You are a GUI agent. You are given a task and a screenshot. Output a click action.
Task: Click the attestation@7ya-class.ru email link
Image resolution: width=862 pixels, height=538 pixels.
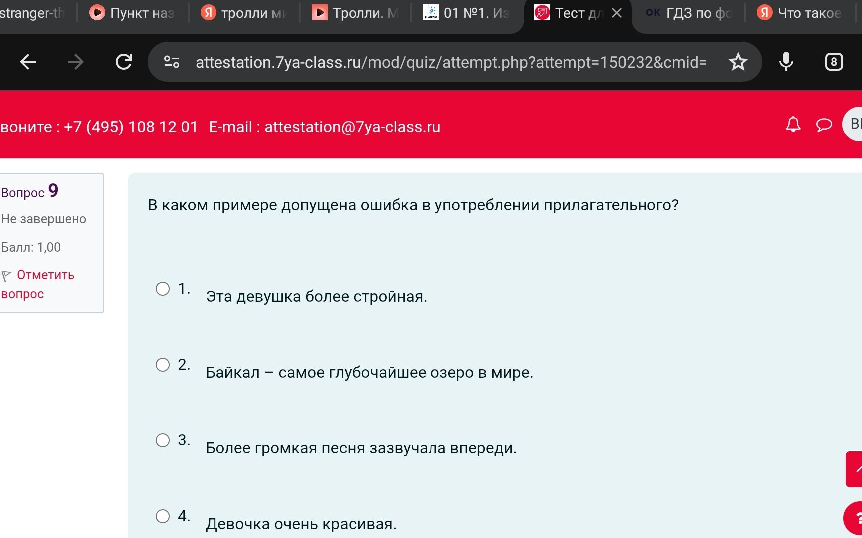(352, 127)
